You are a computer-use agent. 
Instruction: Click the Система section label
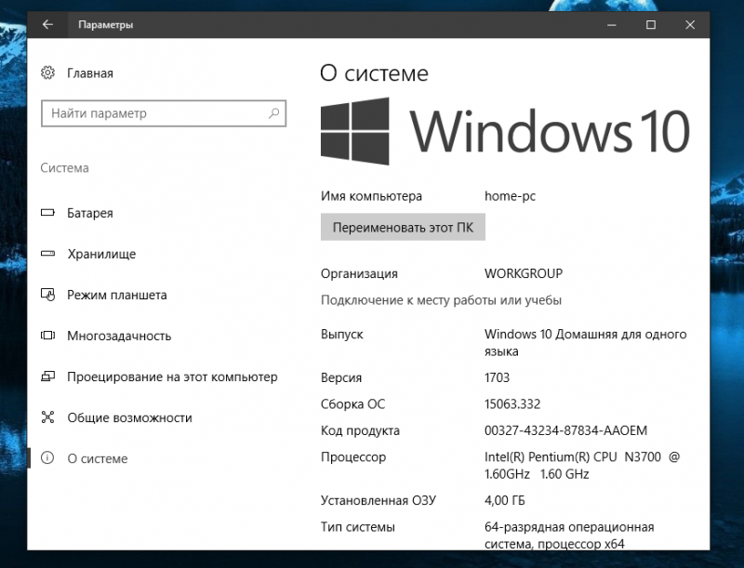click(64, 168)
